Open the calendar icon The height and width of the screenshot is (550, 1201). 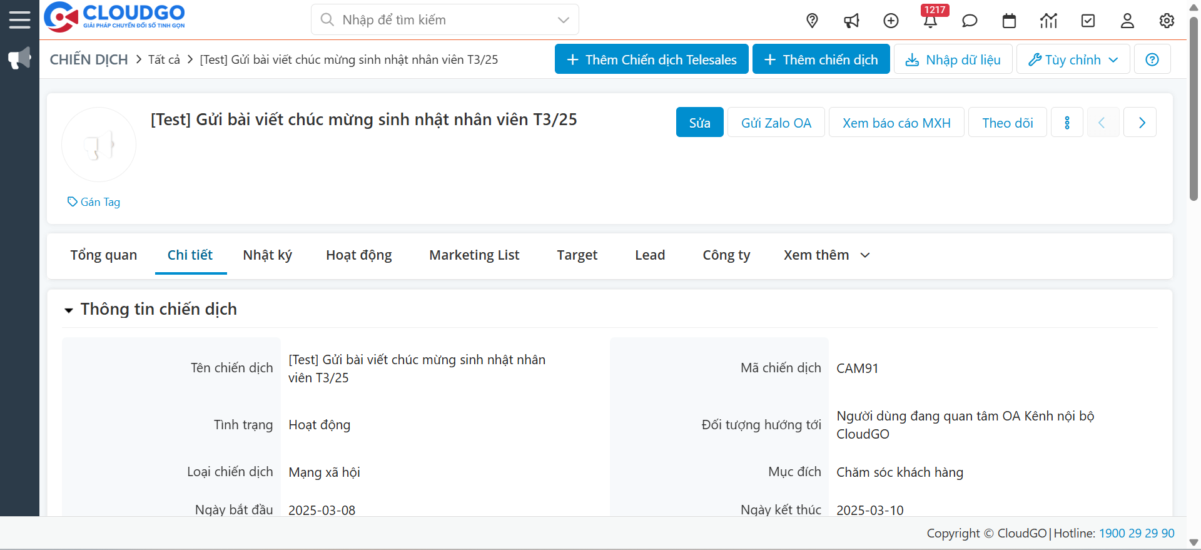[x=1009, y=21]
